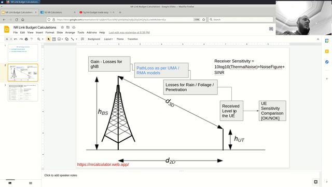Open the Tools menu
Image resolution: width=332 pixels, height=187 pixels.
coord(81,32)
